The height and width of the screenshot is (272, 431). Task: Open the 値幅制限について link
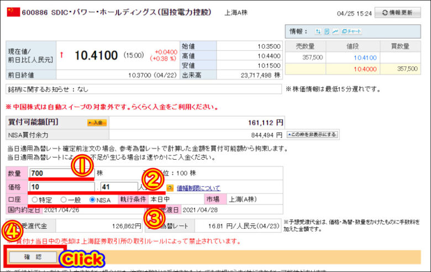198,188
